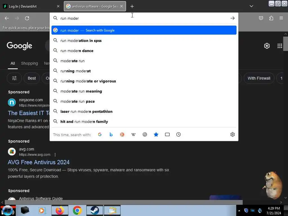Image resolution: width=288 pixels, height=216 pixels.
Task: Click the security shield tray icon
Action: (246, 210)
